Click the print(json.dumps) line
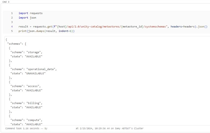The height and width of the screenshot is (133, 210). (x=46, y=31)
